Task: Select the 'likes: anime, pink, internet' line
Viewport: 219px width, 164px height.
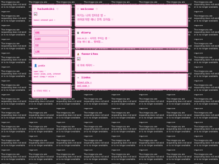Action: (47, 74)
